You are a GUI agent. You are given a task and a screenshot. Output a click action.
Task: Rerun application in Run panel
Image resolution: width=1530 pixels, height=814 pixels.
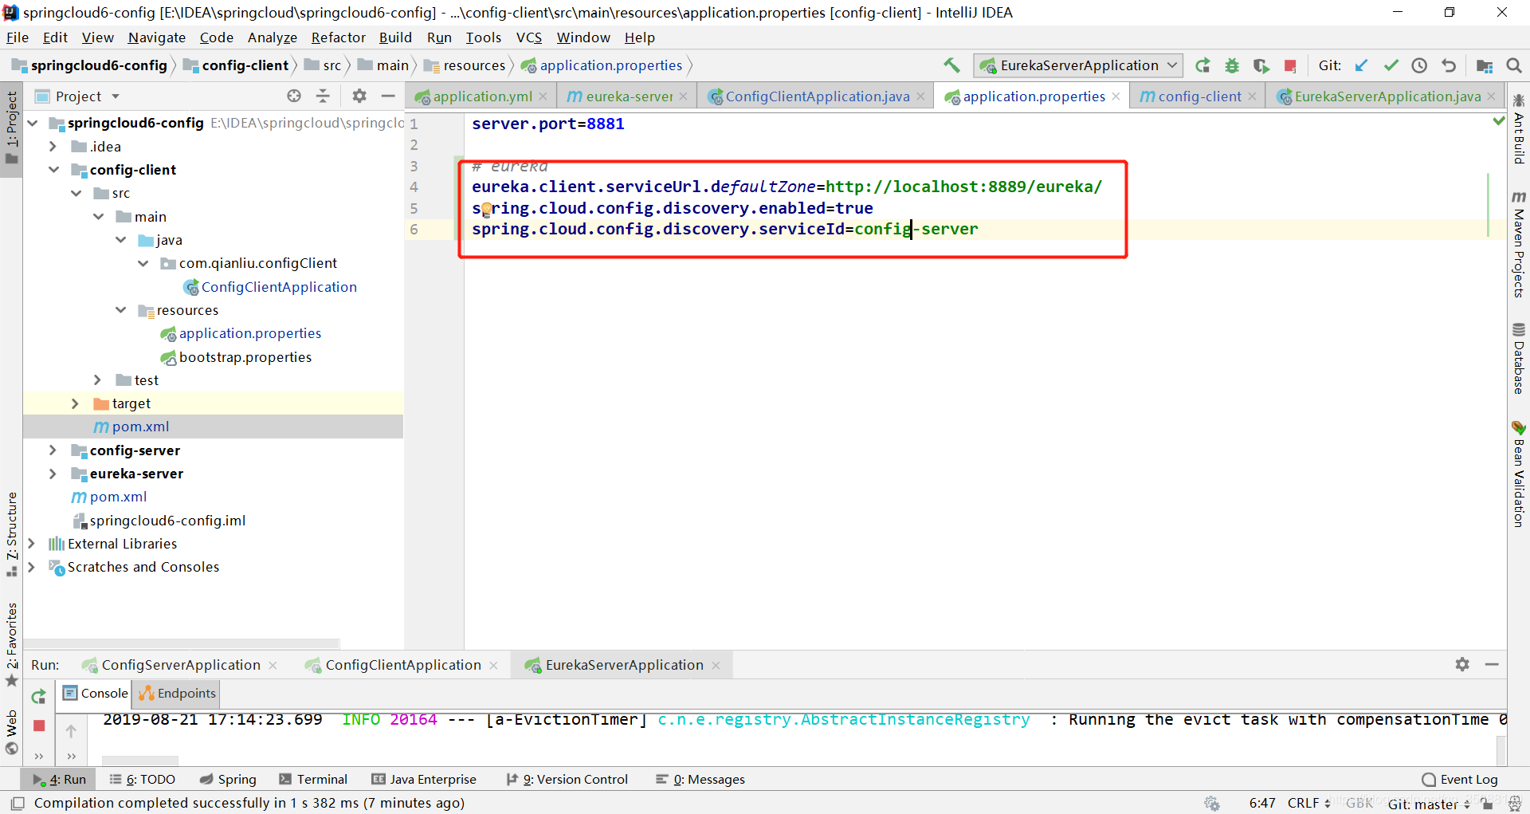tap(38, 696)
